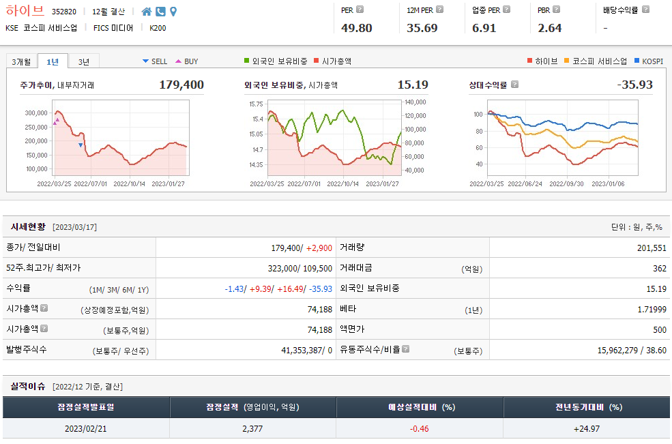672x444 pixels.
Task: Click the 거래량 value 201,551
Action: click(x=652, y=248)
